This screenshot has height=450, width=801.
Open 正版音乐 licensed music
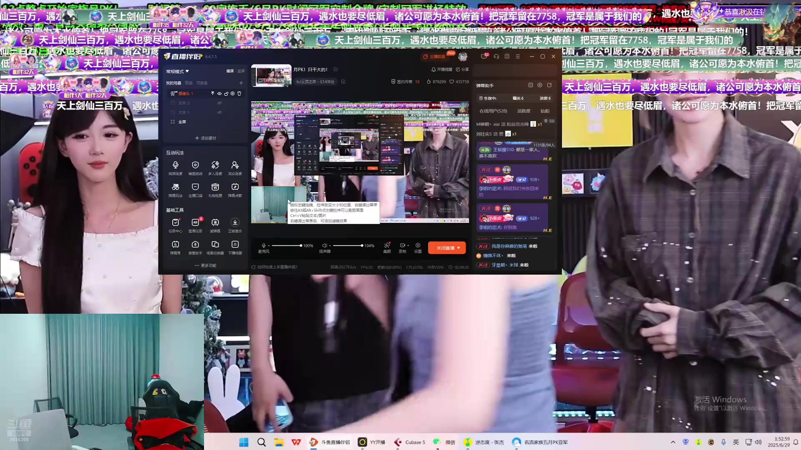click(x=235, y=225)
